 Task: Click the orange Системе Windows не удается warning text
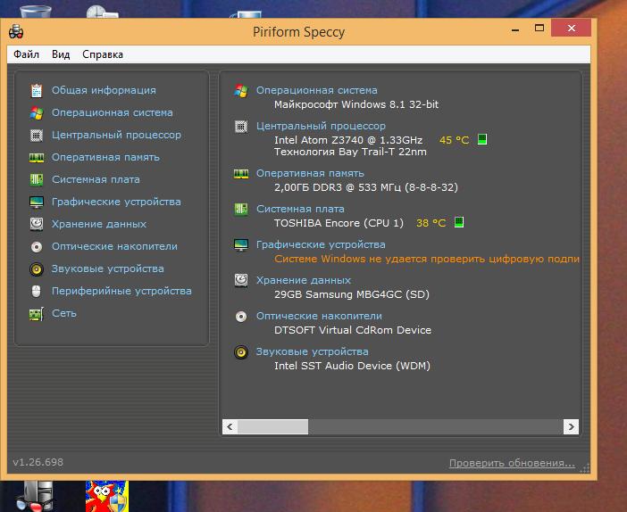tap(427, 260)
